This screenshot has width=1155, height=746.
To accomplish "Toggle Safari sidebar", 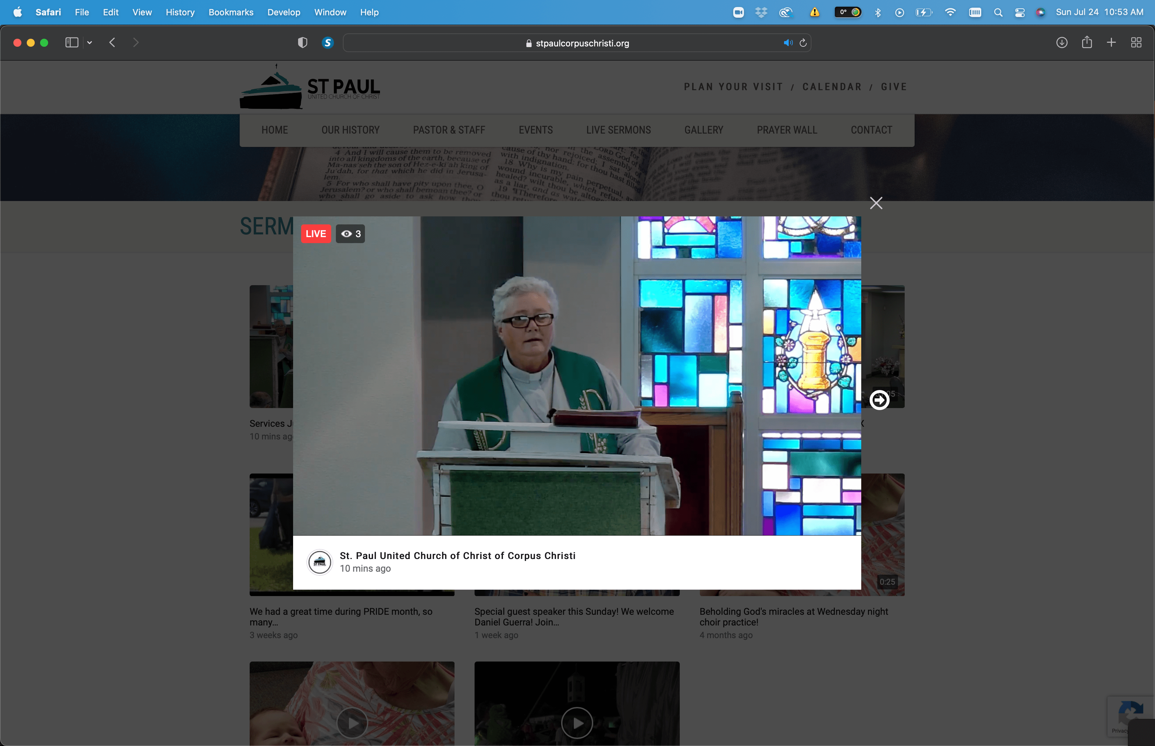I will (x=72, y=43).
